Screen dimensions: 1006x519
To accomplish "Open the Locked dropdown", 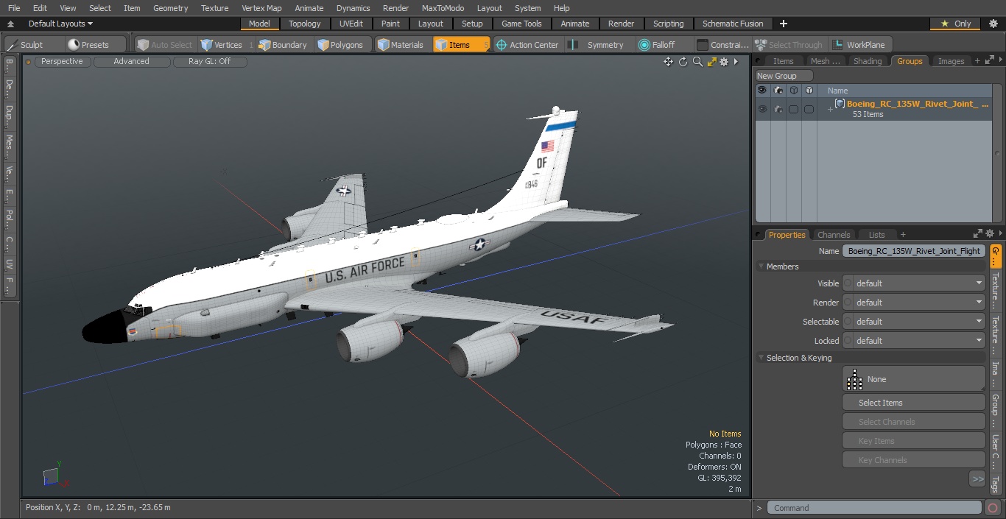I will 913,341.
